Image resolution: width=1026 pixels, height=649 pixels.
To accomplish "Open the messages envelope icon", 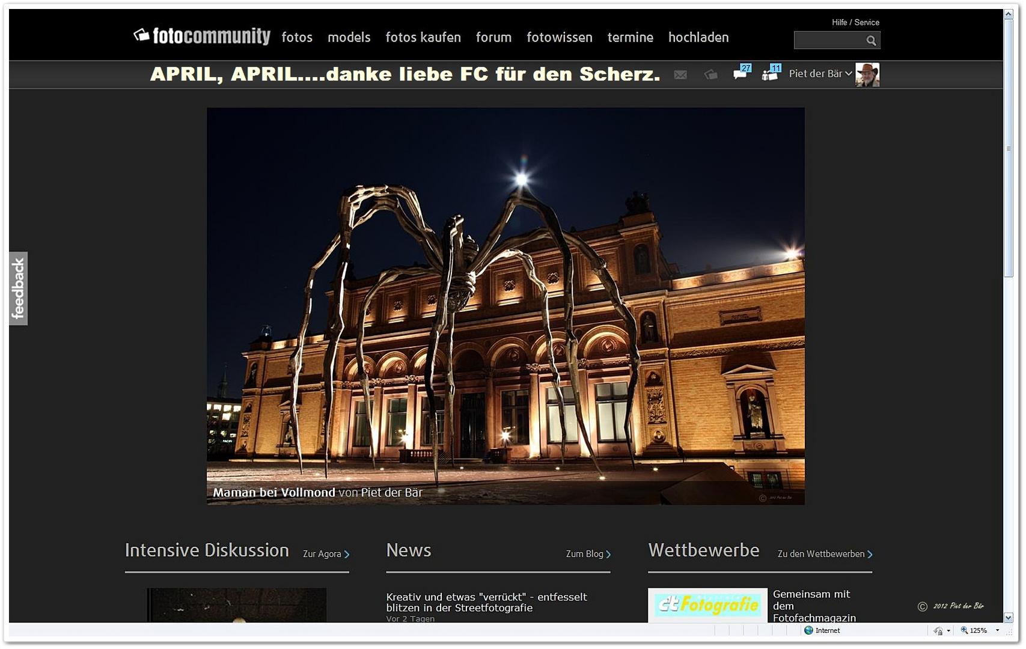I will [680, 75].
